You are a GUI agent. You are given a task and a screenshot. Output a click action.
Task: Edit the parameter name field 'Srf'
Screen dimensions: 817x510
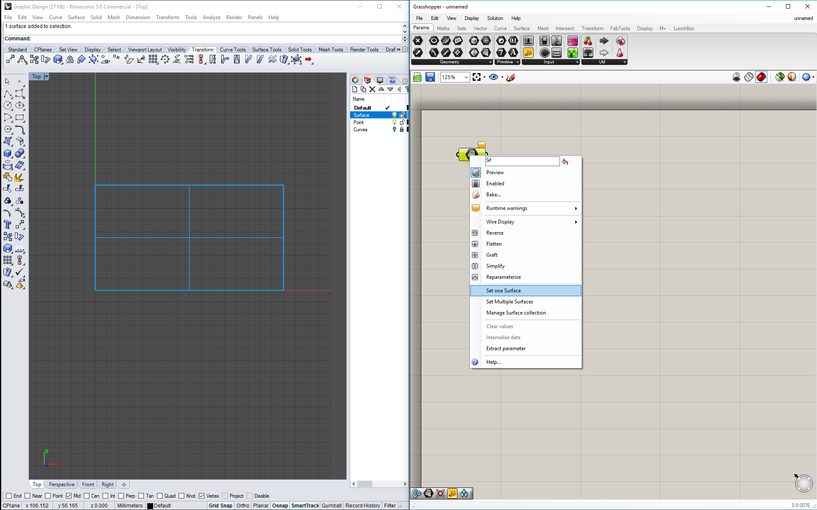pyautogui.click(x=522, y=161)
